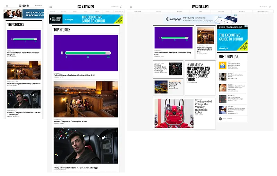Screen dimensions: 277x176
Task: Open the grid menu icon in tablet layout
Action: [x=51, y=7]
